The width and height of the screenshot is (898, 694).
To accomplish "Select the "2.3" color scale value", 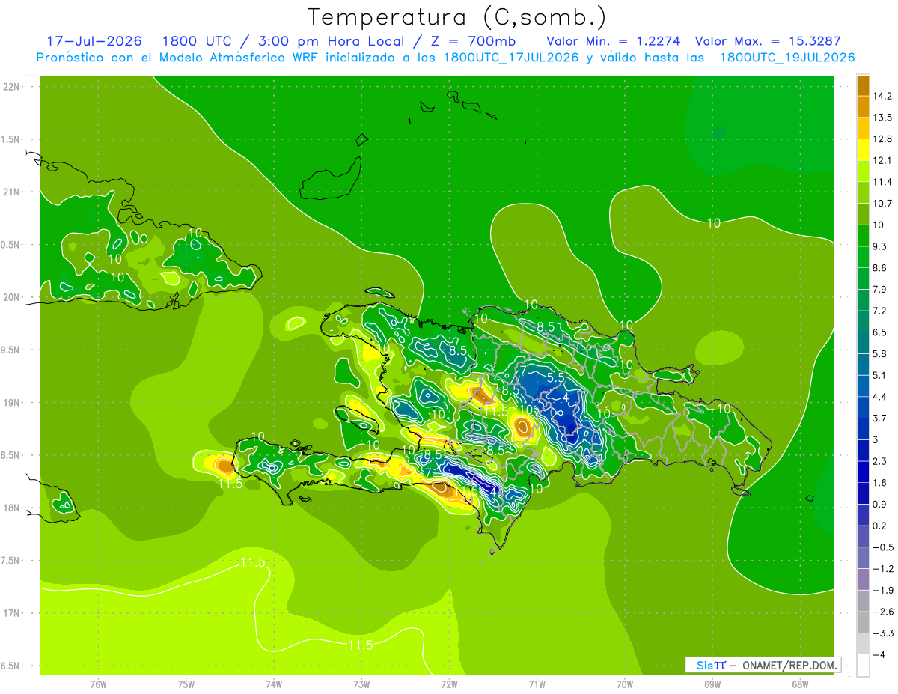I will (881, 461).
